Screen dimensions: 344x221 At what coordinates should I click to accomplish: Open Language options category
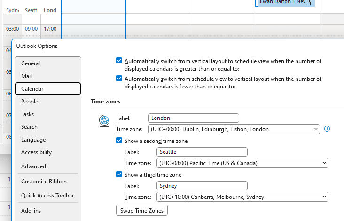[48, 140]
